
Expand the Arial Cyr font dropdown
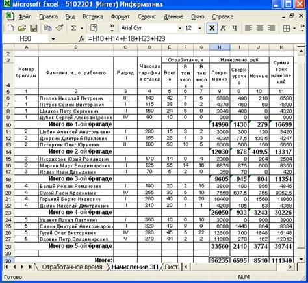click(x=179, y=28)
